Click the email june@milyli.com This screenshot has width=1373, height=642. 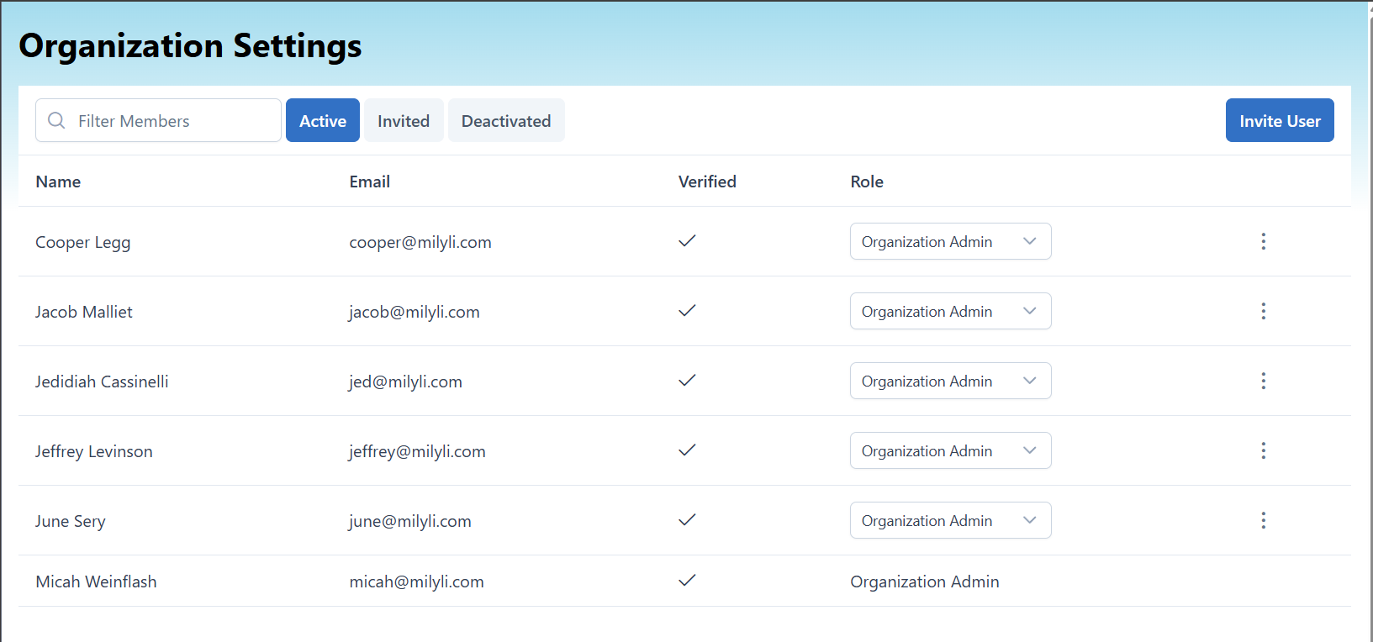[x=410, y=521]
